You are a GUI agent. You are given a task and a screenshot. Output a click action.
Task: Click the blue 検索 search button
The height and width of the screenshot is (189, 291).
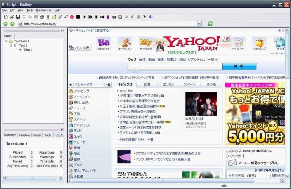coord(239,66)
